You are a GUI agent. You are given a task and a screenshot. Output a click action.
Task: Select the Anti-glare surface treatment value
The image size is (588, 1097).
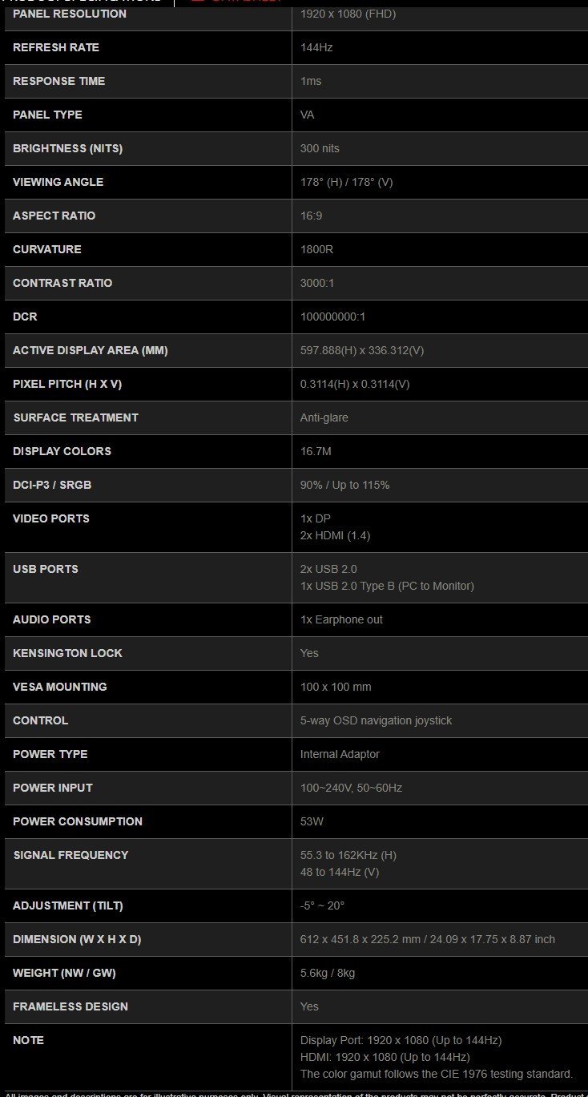point(324,417)
